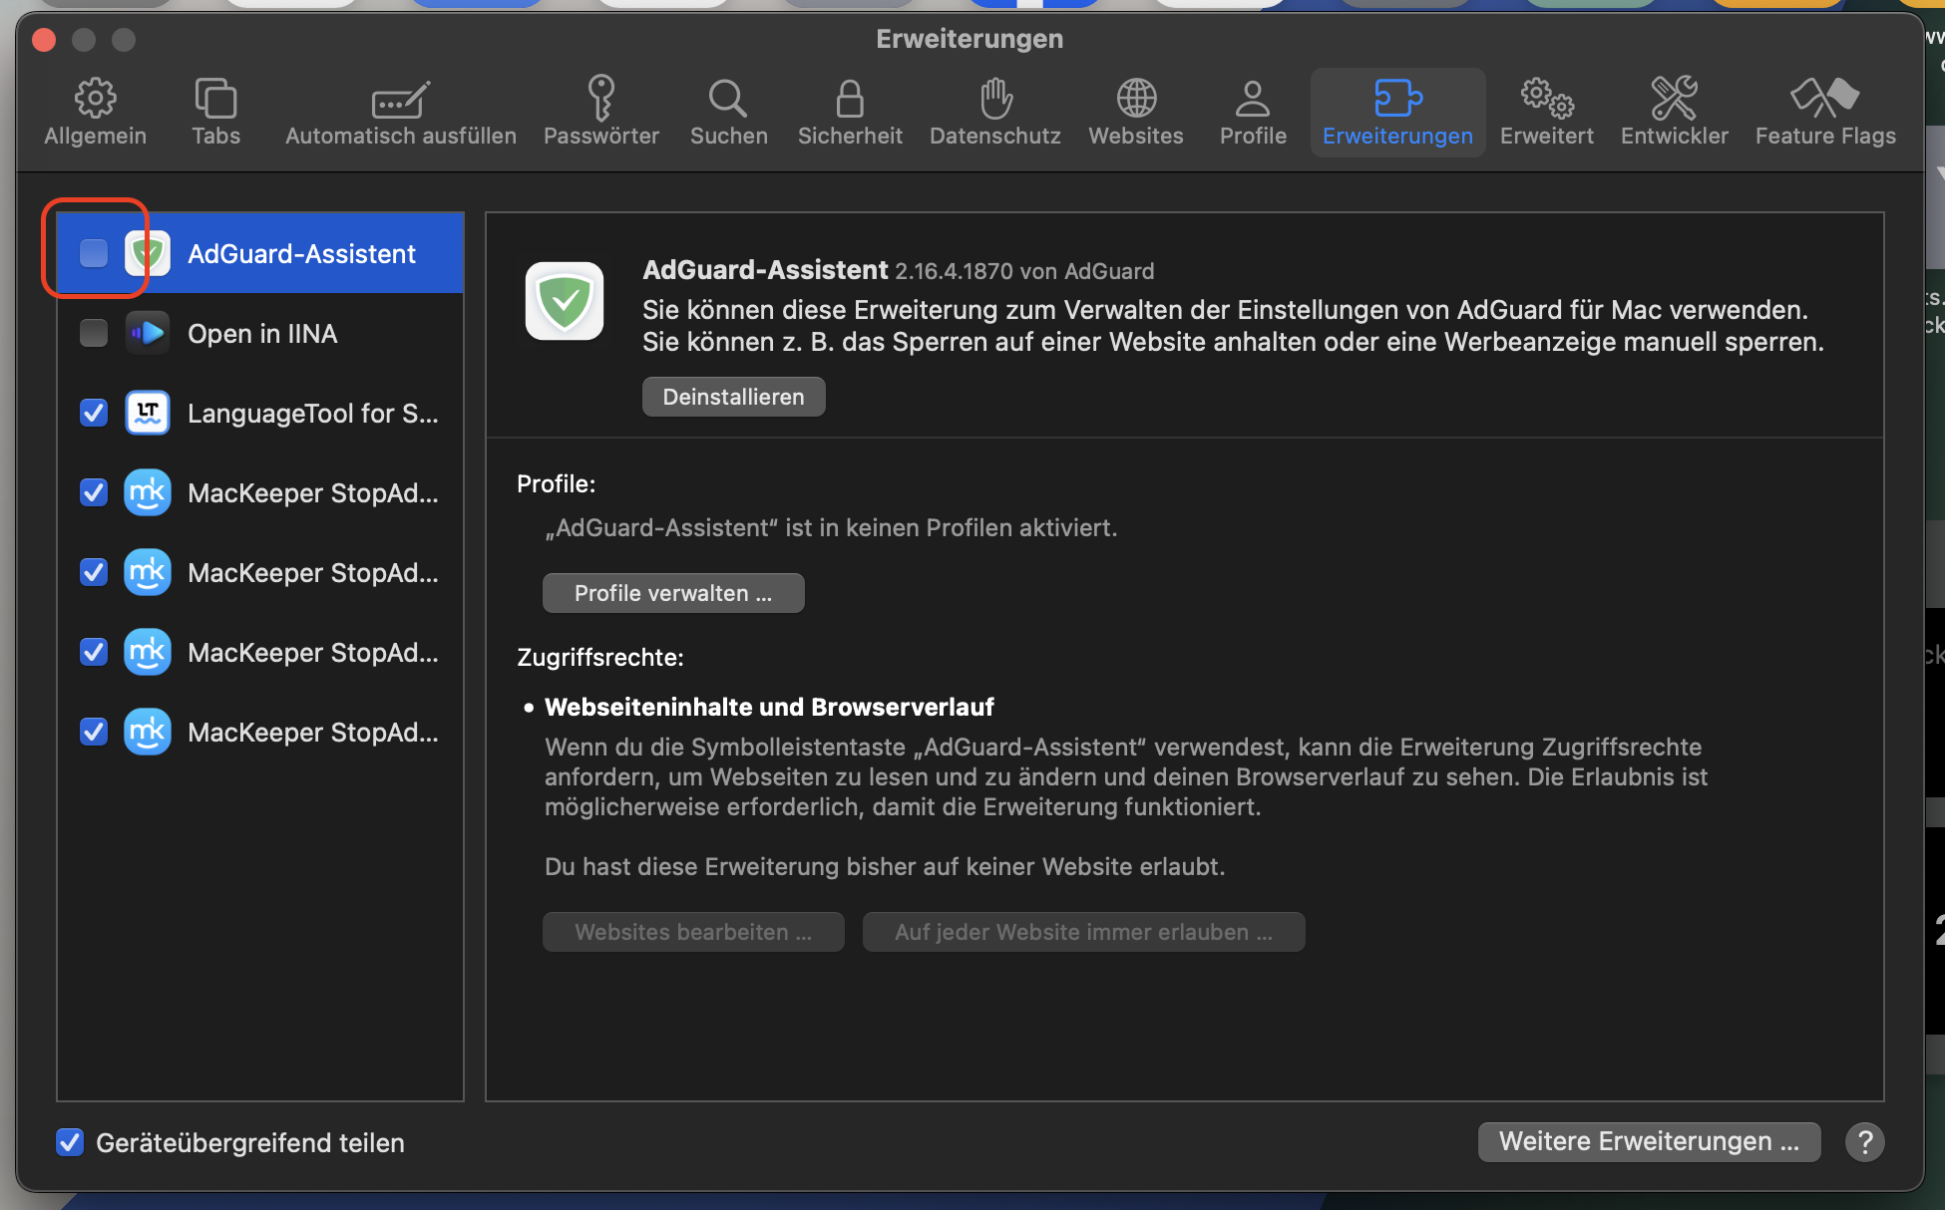Screen dimensions: 1945x1210
Task: Open help with the question mark button
Action: pos(1864,1142)
